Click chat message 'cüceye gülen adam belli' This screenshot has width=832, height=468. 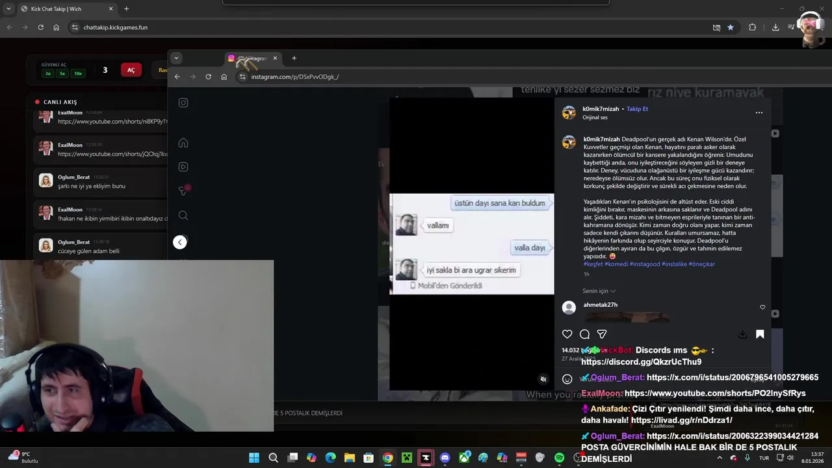[88, 251]
